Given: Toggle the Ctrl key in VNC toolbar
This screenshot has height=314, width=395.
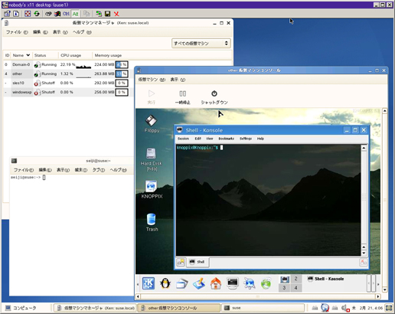Looking at the screenshot, I should (x=66, y=14).
